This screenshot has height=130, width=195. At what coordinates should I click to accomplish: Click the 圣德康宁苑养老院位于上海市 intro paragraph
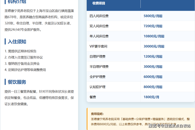click(x=39, y=20)
